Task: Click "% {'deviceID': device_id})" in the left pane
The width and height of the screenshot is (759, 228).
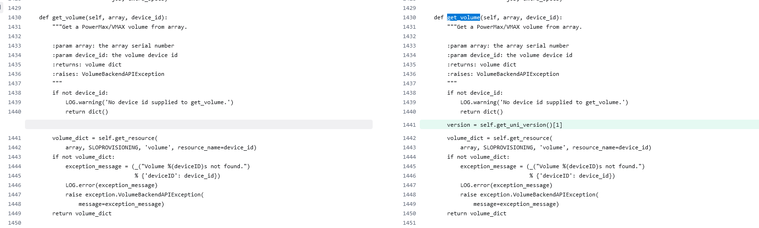Action: (178, 176)
